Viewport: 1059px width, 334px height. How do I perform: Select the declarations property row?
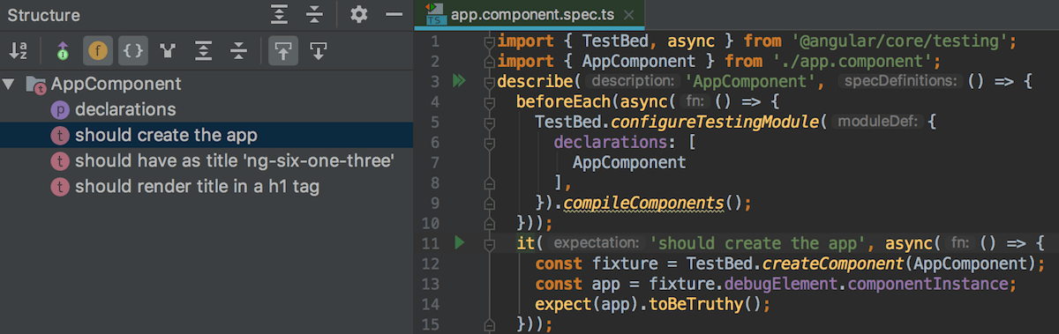[207, 110]
